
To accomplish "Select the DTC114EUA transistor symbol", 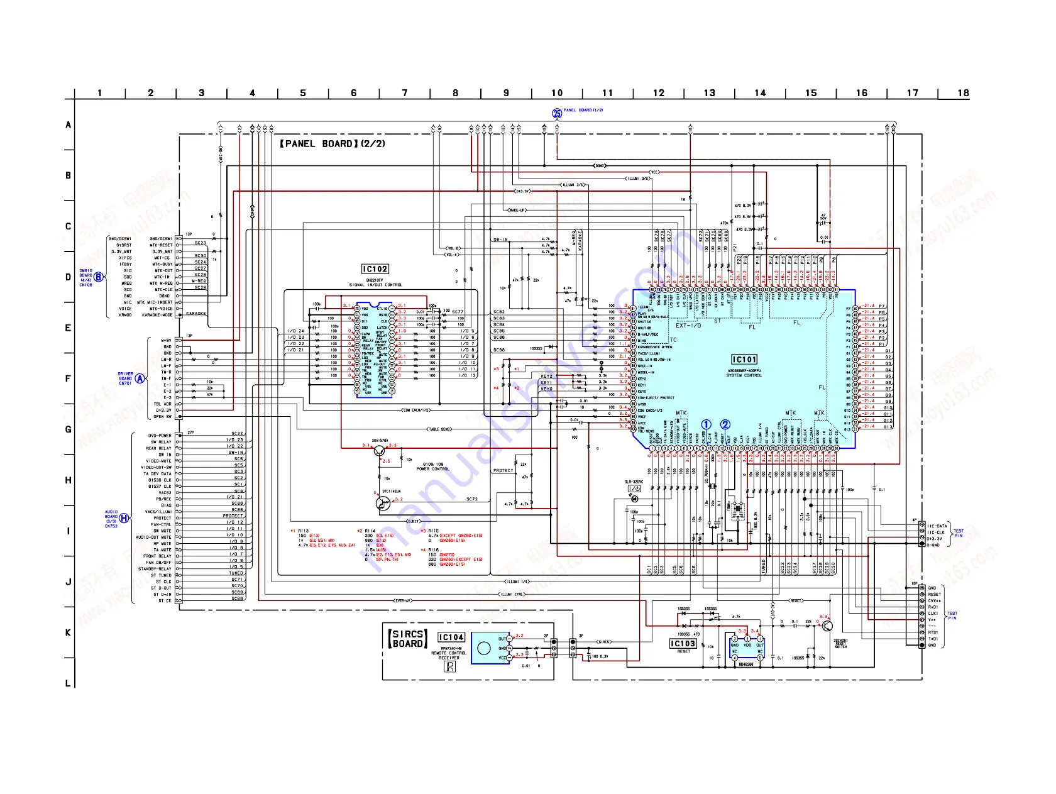I will [383, 503].
